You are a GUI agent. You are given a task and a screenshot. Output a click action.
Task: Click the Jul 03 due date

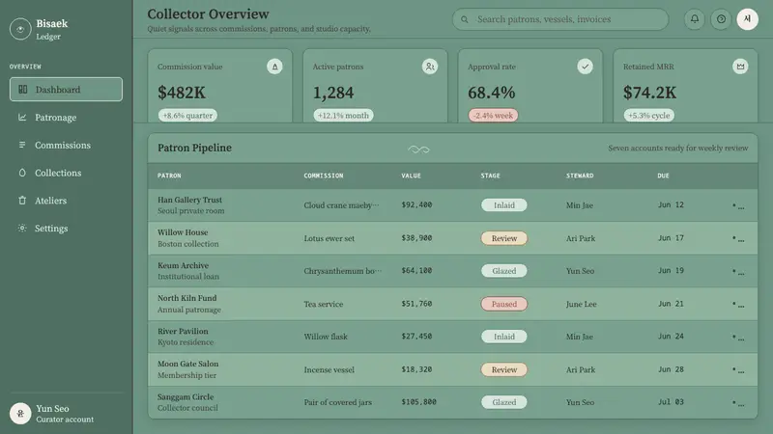tap(671, 402)
